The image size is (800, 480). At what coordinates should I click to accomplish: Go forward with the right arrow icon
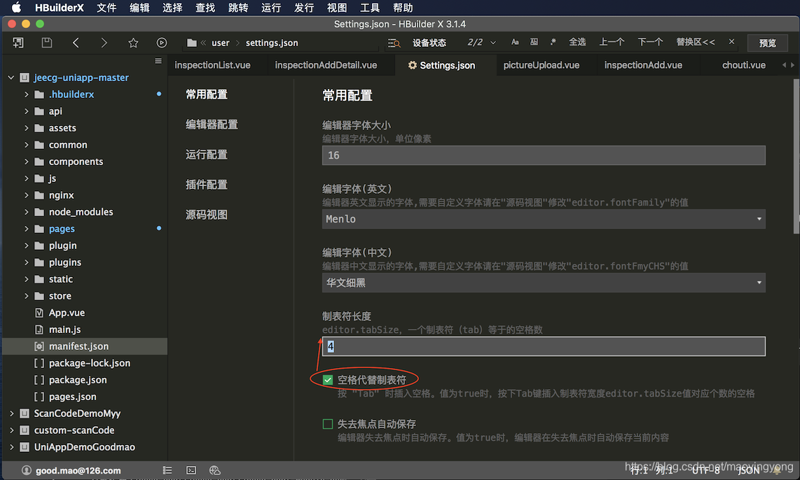104,43
